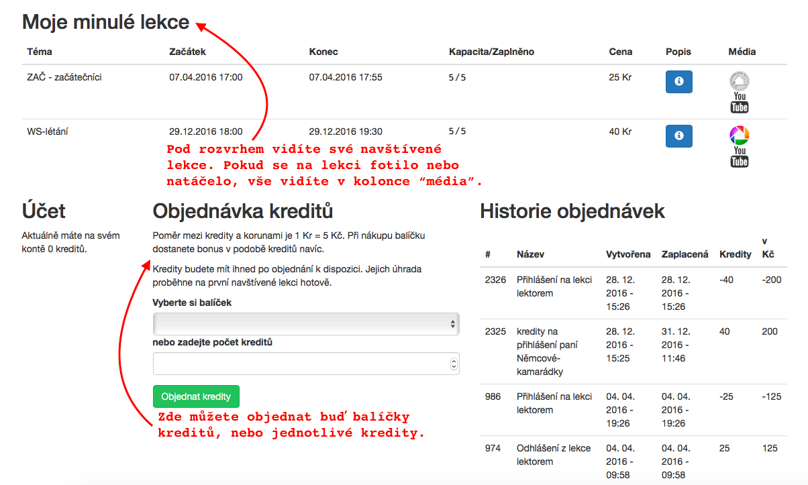Open YouTube video for ZAČ - začátečníci lesson
Image resolution: width=808 pixels, height=485 pixels.
coord(740,103)
